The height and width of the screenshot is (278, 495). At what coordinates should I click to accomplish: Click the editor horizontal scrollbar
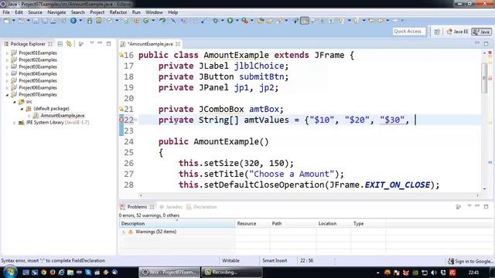[x=309, y=195]
